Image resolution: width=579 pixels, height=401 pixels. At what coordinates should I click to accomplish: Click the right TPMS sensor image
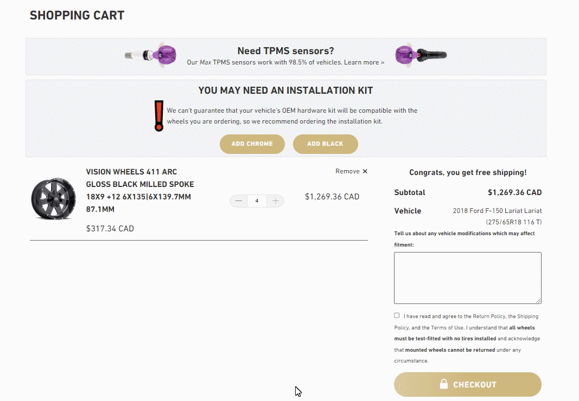tap(421, 55)
